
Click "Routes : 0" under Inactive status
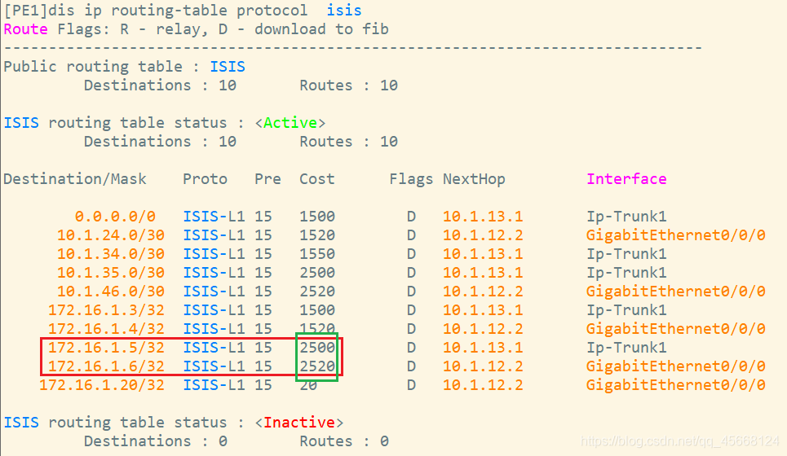[344, 441]
